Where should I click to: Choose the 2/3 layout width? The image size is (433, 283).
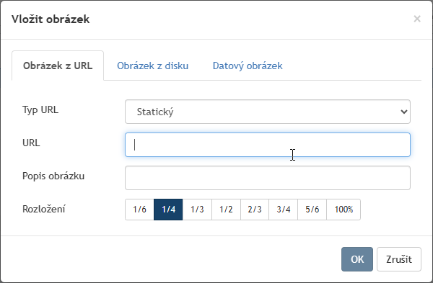pos(255,210)
